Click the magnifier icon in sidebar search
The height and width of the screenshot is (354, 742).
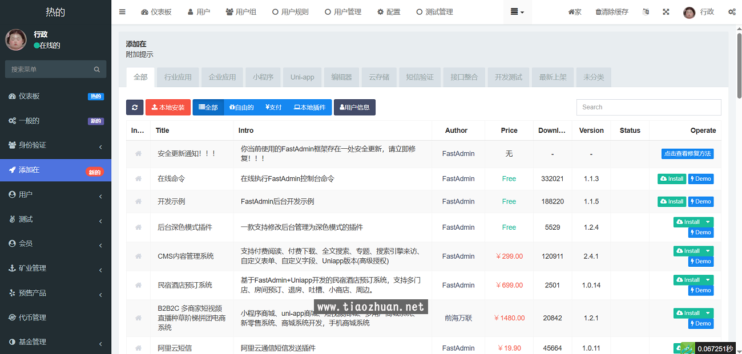(97, 70)
